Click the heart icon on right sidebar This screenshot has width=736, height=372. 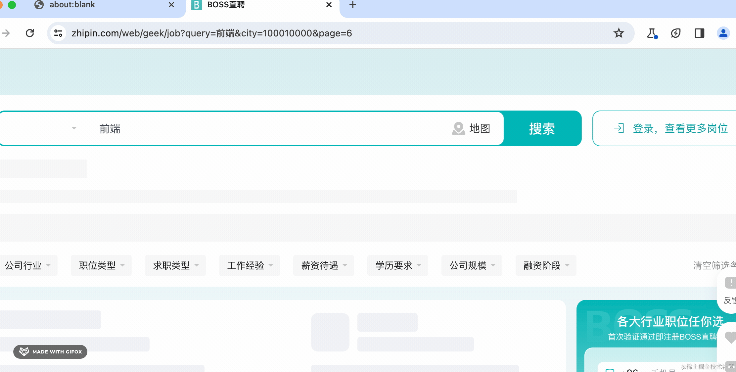730,338
